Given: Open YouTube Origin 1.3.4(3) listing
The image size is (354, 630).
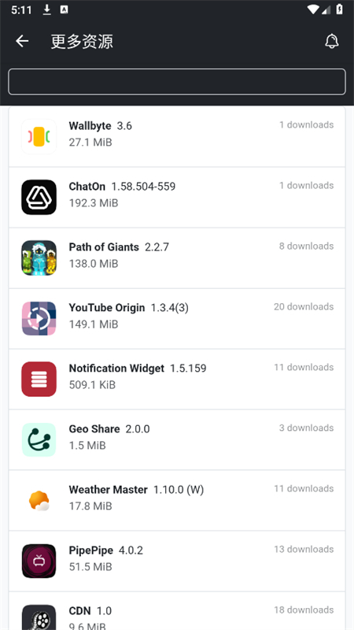Looking at the screenshot, I should pos(177,319).
